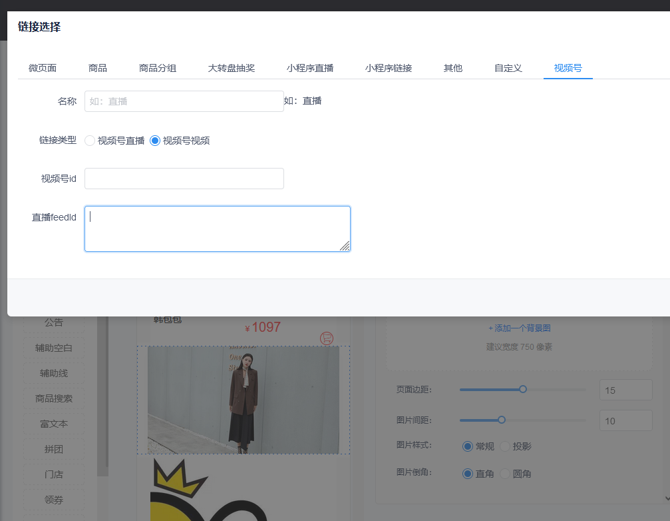The image size is (670, 521).
Task: Click the 视频号id input field
Action: coord(184,179)
